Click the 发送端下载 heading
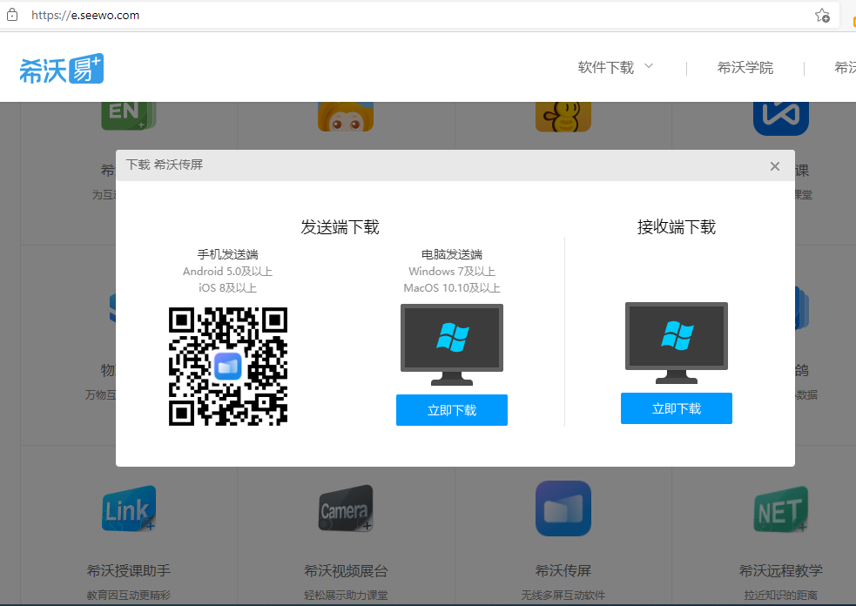This screenshot has width=856, height=606. tap(340, 227)
